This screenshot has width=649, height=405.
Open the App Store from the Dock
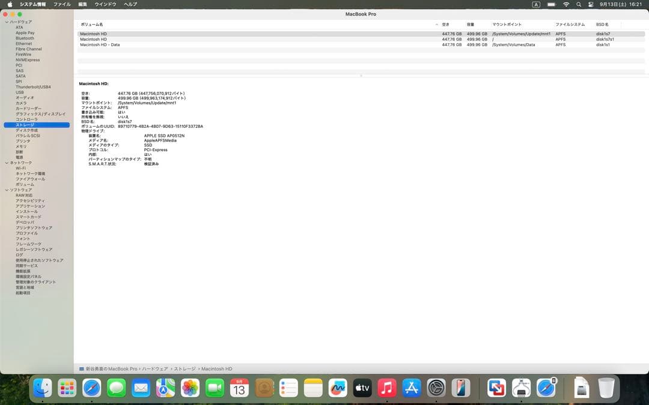click(x=411, y=389)
